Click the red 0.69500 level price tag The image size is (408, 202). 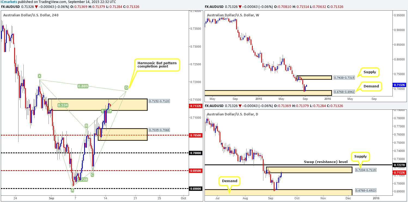(195, 171)
